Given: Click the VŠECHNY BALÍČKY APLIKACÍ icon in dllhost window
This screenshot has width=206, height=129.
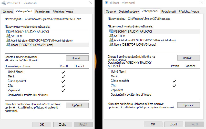Looking at the screenshot, I should click(111, 31).
